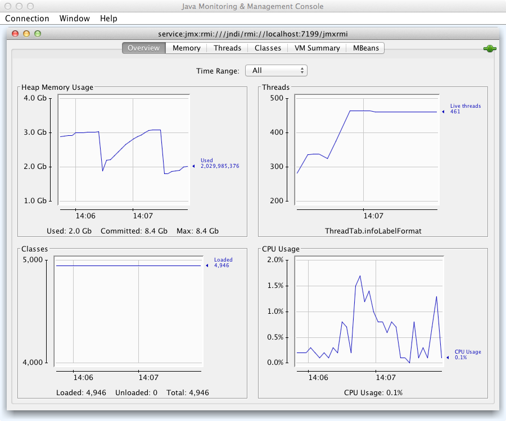The image size is (506, 421).
Task: Click the Heap Memory Usage chart
Action: tap(124, 150)
